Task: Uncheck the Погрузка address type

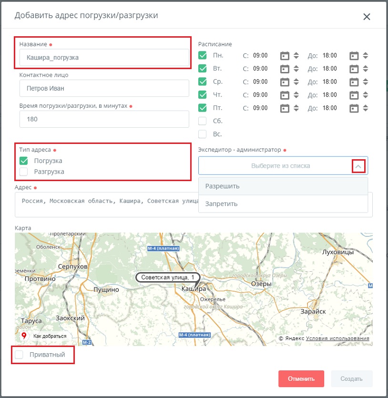Action: click(24, 161)
